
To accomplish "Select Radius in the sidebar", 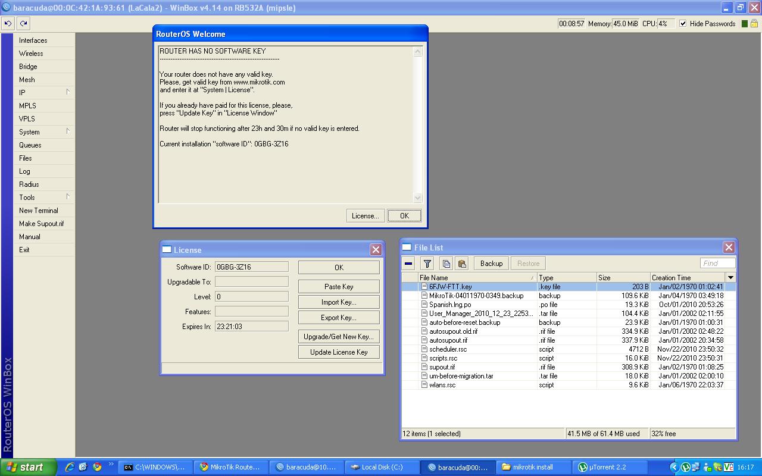I will click(44, 184).
